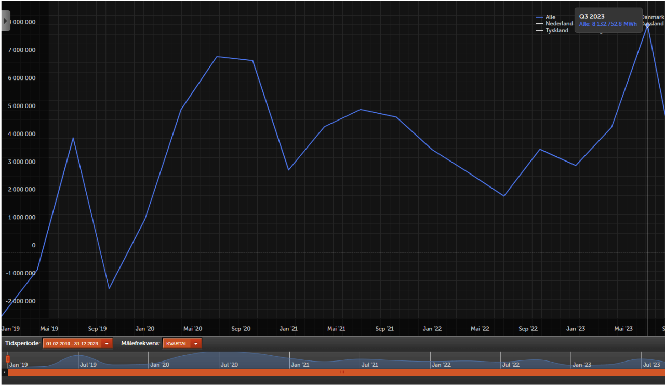Toggle the Tyskland legend entry

[x=552, y=31]
